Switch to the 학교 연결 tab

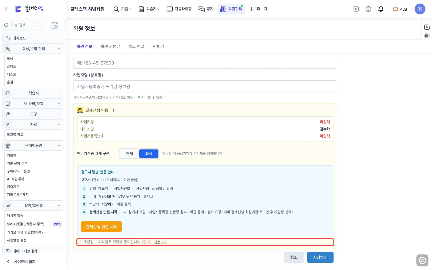tap(136, 46)
